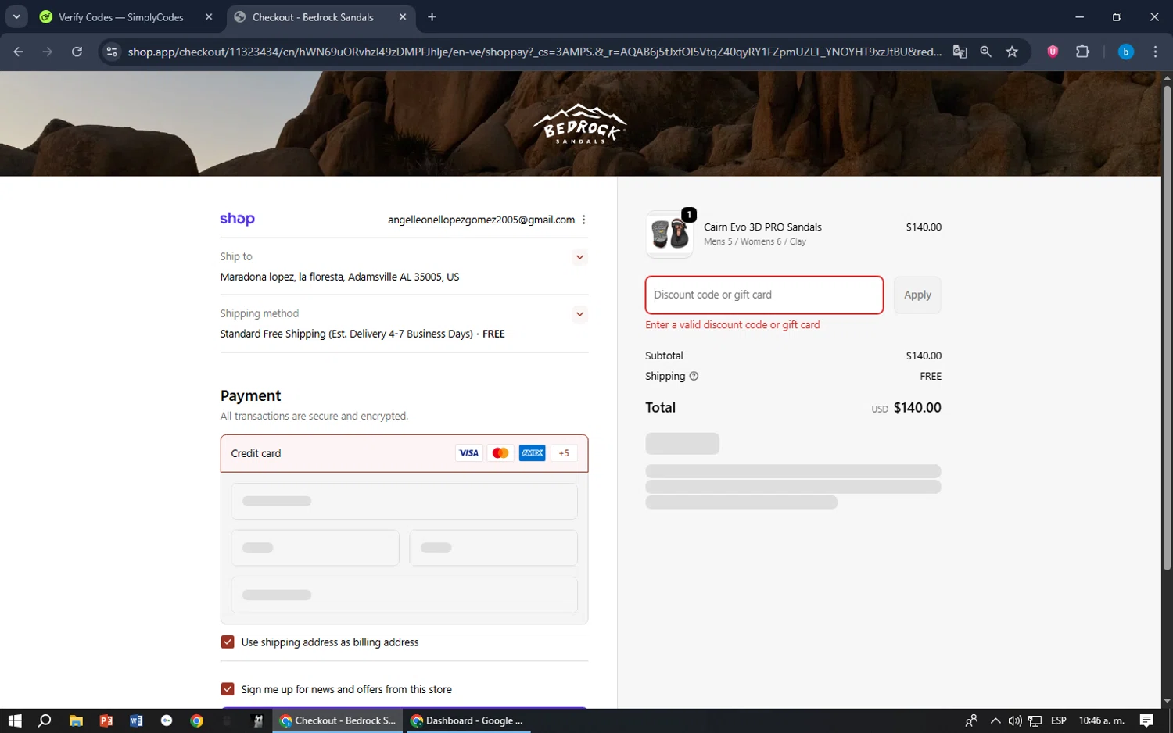The width and height of the screenshot is (1173, 733).
Task: Open Windows taskbar search
Action: (x=45, y=720)
